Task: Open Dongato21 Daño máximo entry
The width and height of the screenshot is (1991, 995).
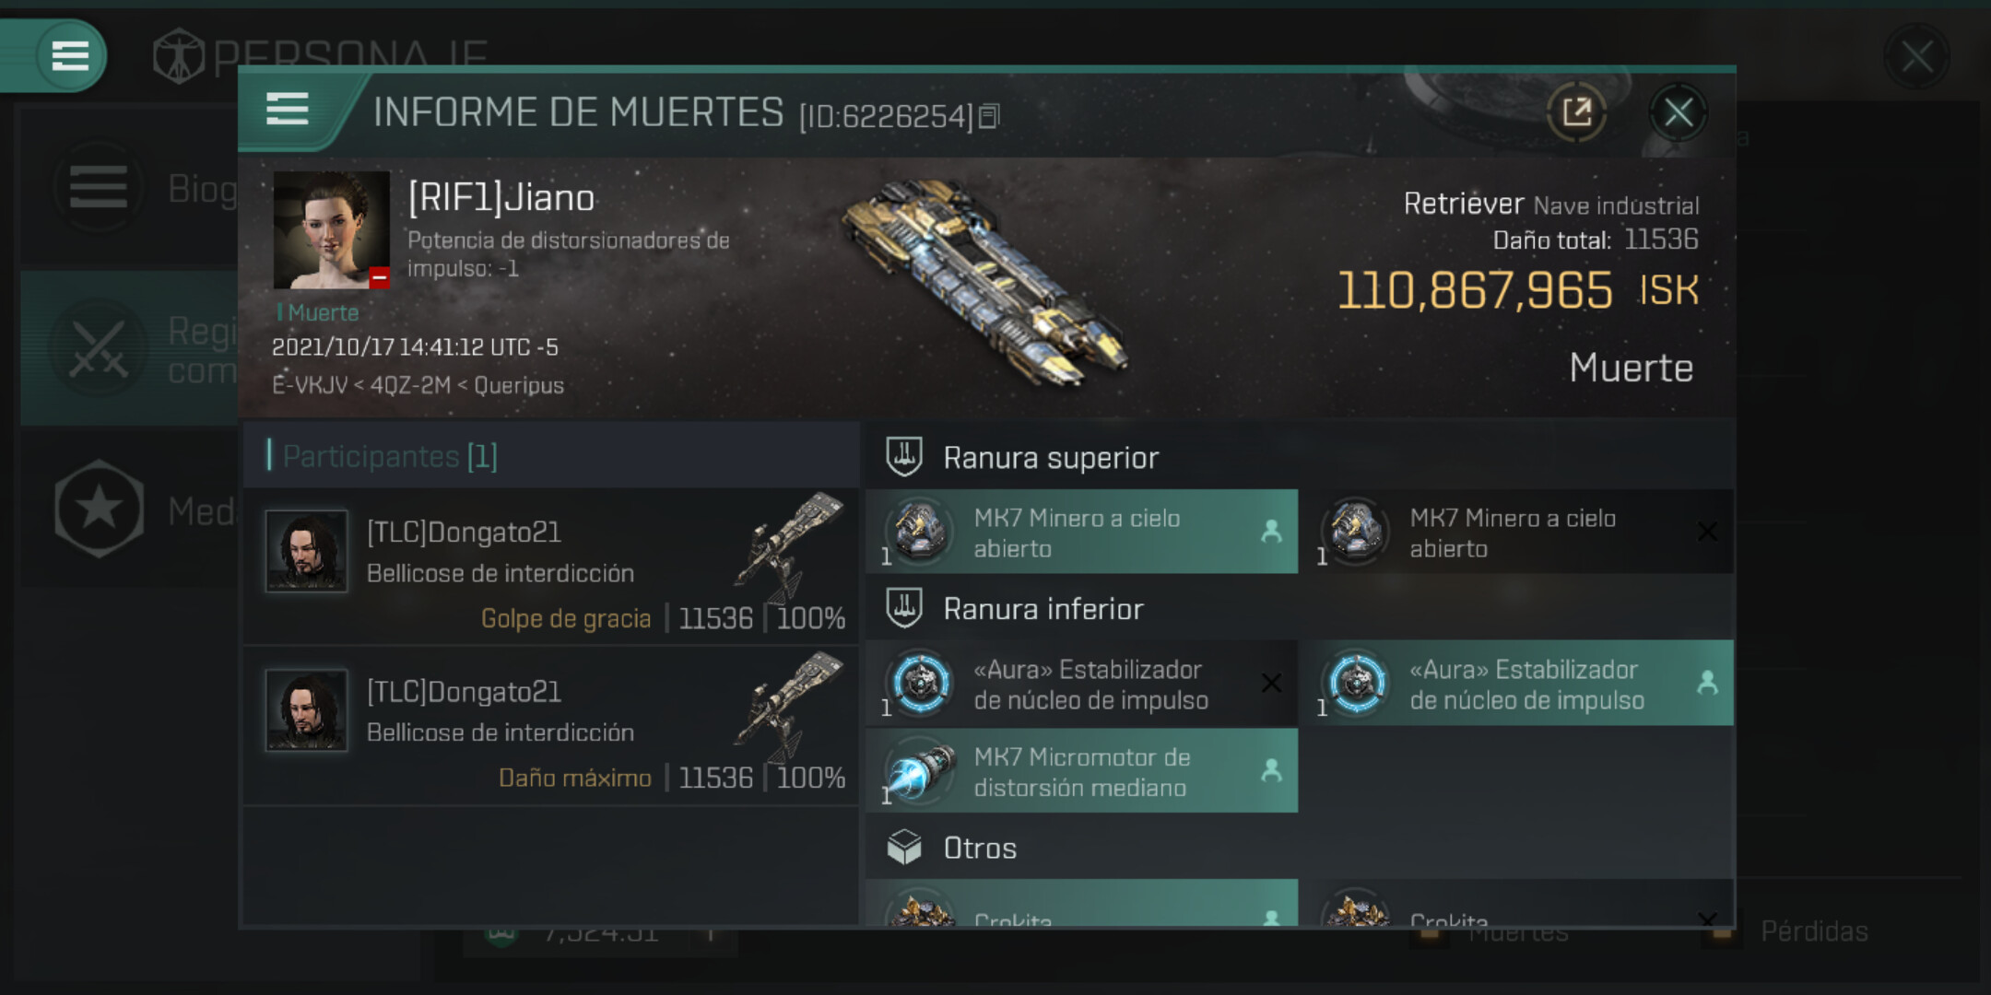Action: point(552,727)
